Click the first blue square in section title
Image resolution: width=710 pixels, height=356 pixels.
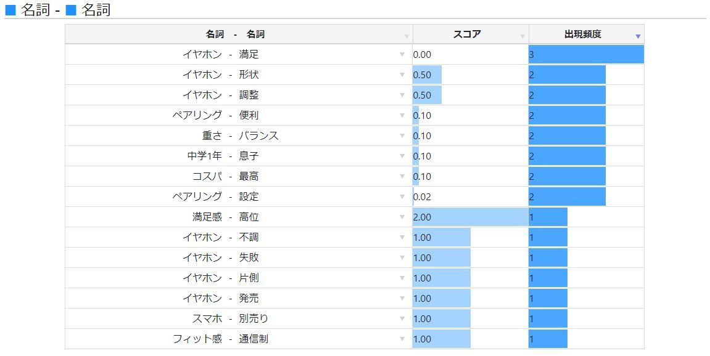[10, 10]
